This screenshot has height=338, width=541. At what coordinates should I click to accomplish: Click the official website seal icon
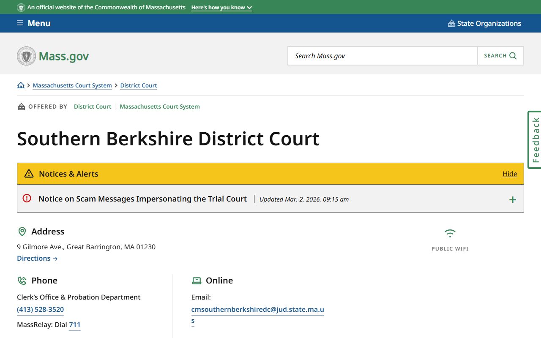[21, 8]
